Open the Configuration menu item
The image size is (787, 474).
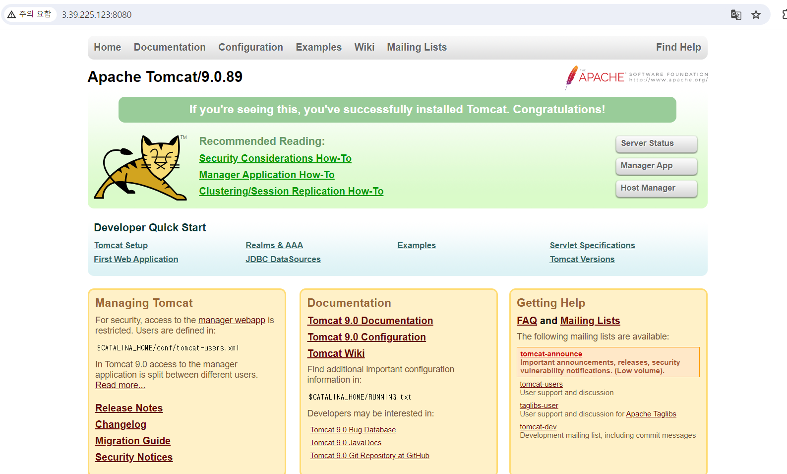250,47
